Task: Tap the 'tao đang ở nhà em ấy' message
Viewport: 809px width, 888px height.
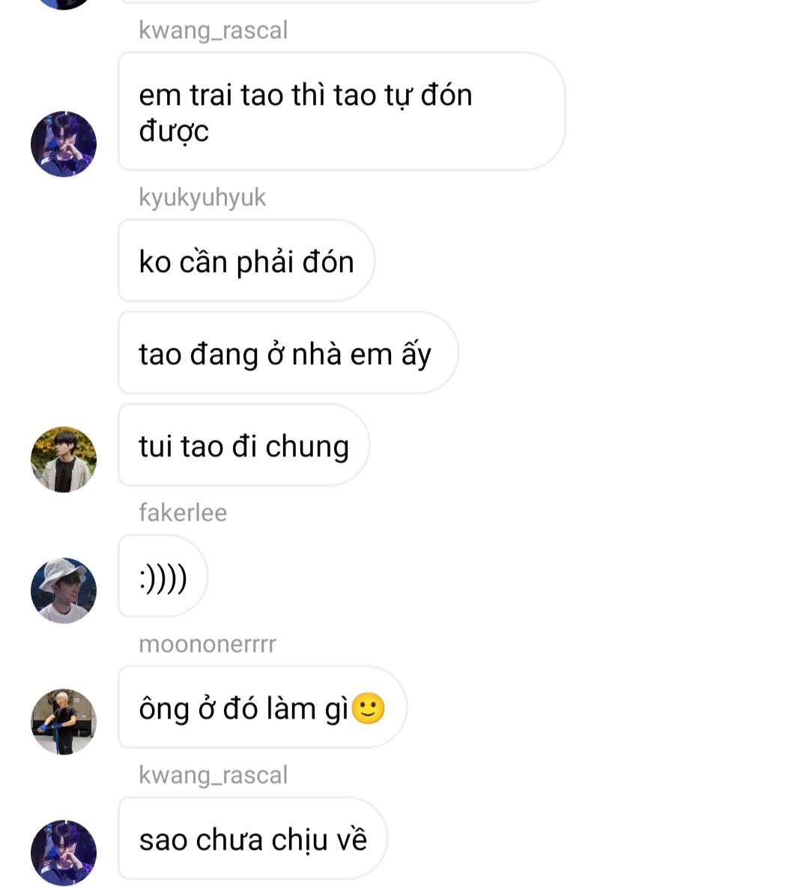Action: 288,353
